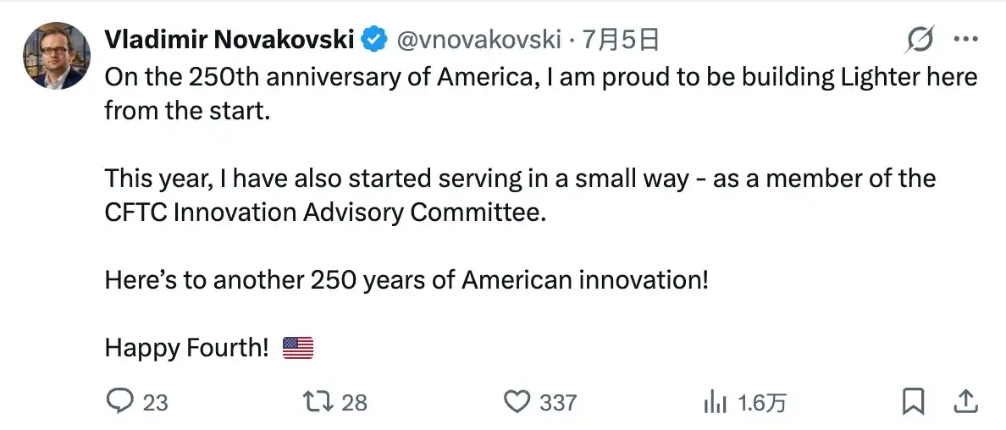Open the post's 7月5日 timestamp
This screenshot has width=1006, height=430.
point(621,40)
